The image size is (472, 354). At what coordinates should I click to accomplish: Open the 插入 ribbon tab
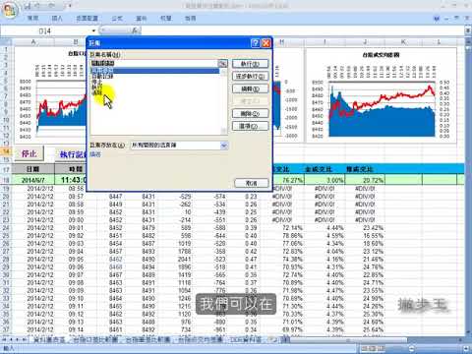pos(57,19)
